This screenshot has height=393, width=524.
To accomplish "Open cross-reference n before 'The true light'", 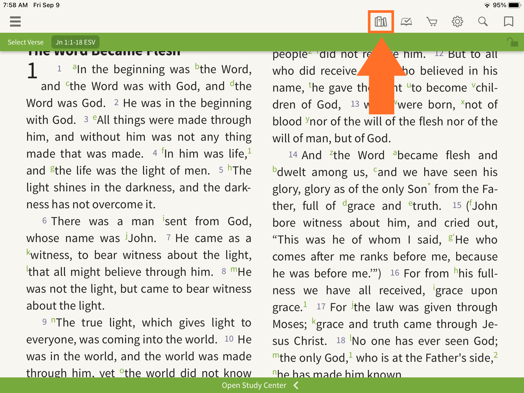I will click(53, 320).
